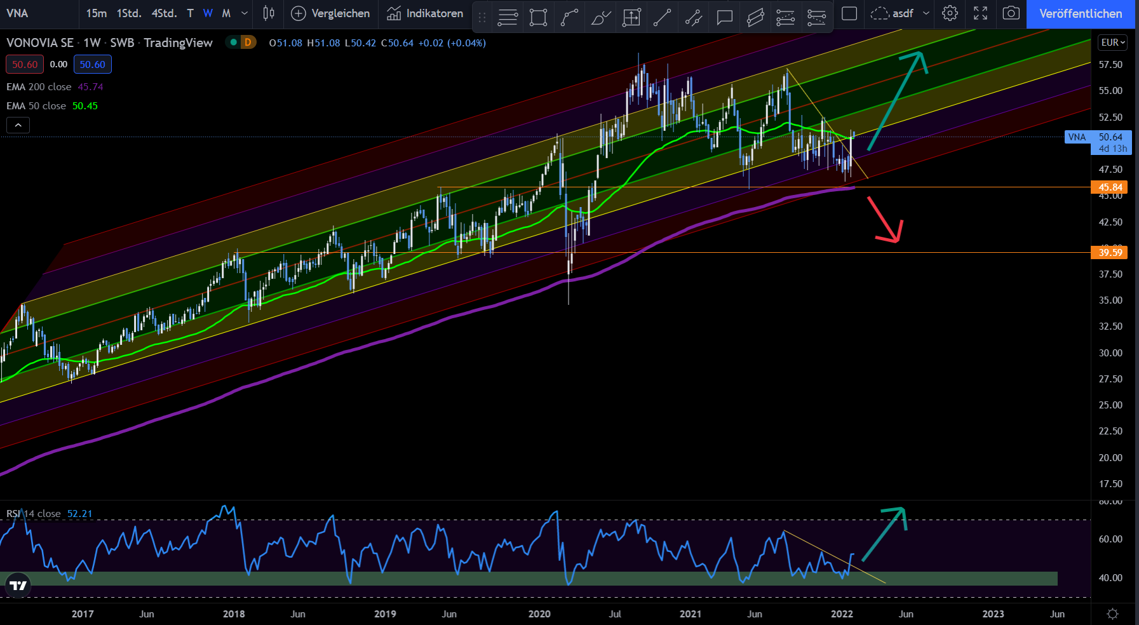Open the candlestick chart type selector
The width and height of the screenshot is (1139, 625).
269,13
